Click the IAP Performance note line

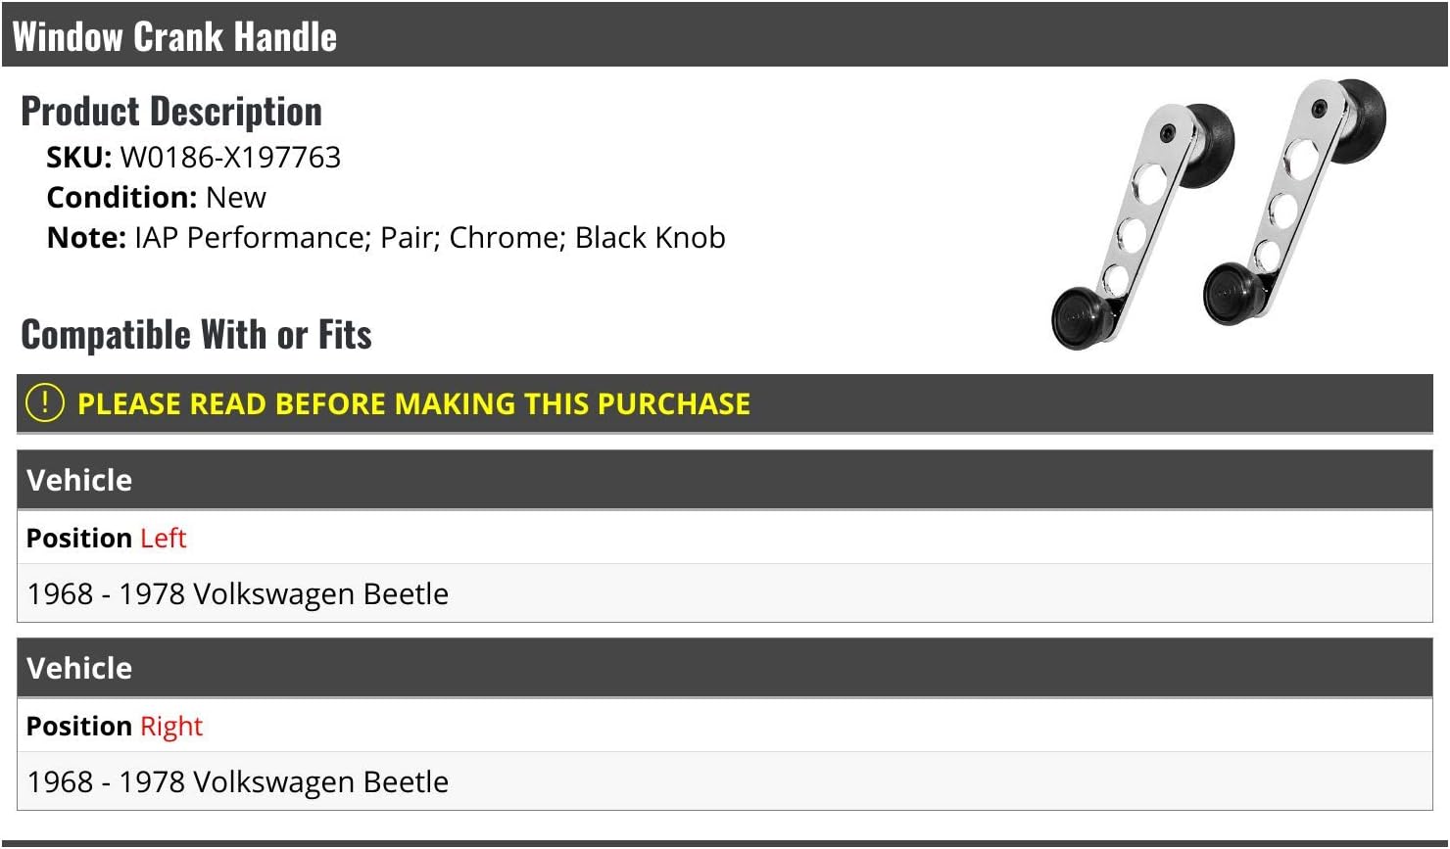click(386, 237)
